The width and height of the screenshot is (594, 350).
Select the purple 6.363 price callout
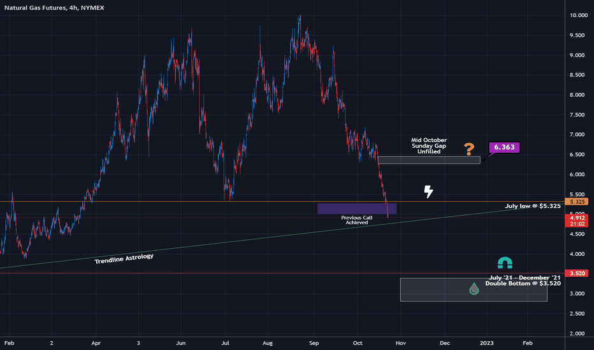point(504,147)
